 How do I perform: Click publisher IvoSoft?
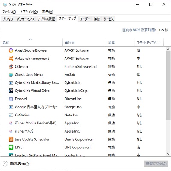tap(70, 75)
